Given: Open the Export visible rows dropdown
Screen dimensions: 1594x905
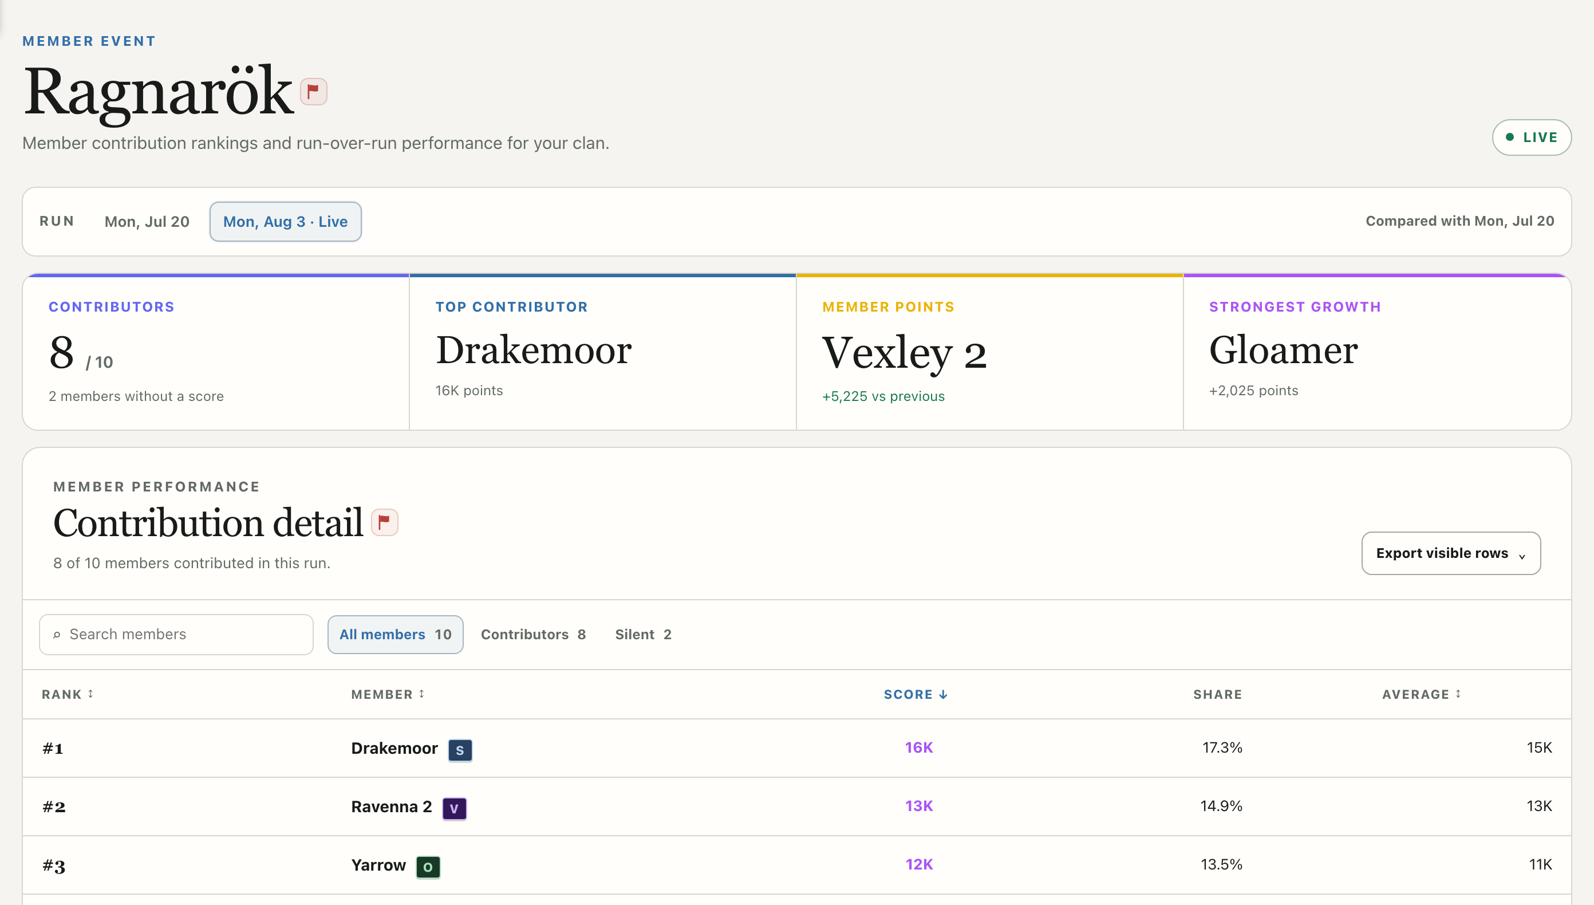Looking at the screenshot, I should tap(1450, 553).
